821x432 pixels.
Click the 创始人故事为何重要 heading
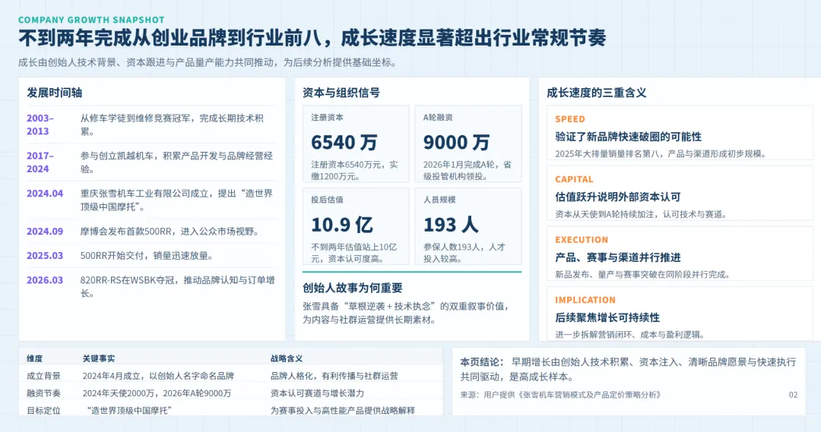(353, 289)
